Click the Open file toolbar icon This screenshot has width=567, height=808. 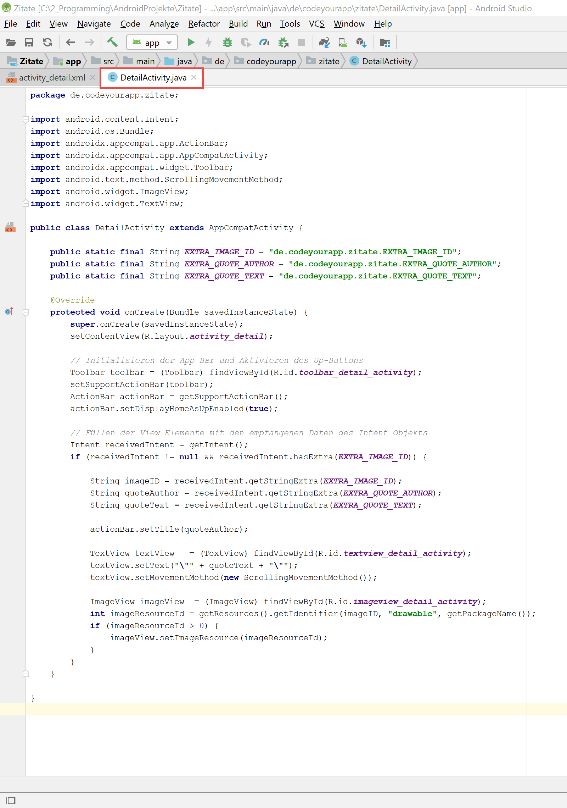[x=11, y=43]
